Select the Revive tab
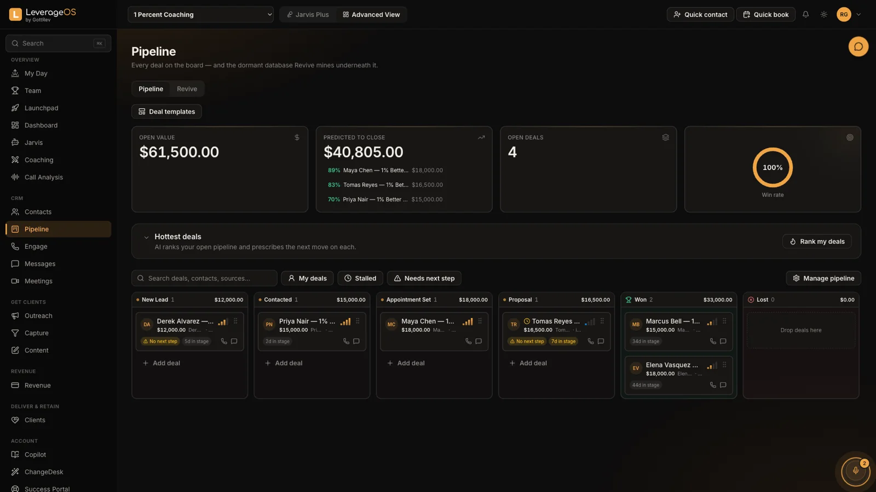This screenshot has width=876, height=492. point(187,89)
